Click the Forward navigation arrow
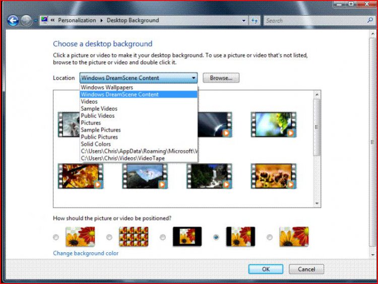 coord(26,21)
